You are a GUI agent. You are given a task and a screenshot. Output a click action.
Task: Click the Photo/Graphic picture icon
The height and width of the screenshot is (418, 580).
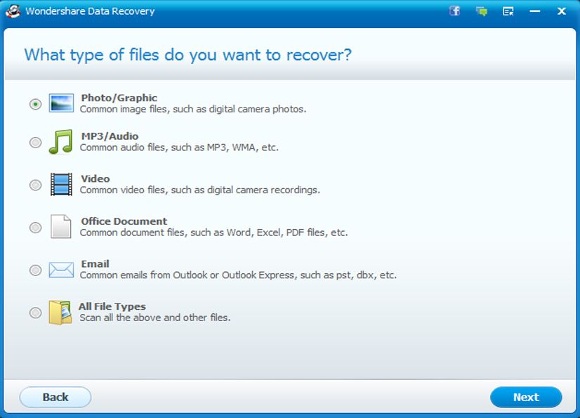click(61, 103)
